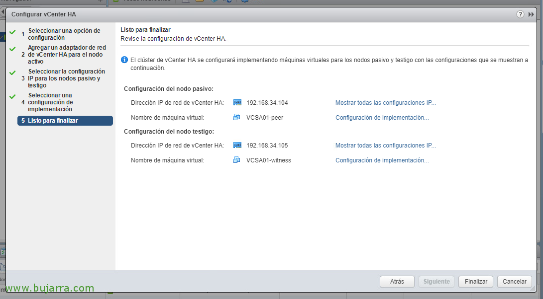Click the blue information icon
Screen dimensions: 543x299
(124, 60)
